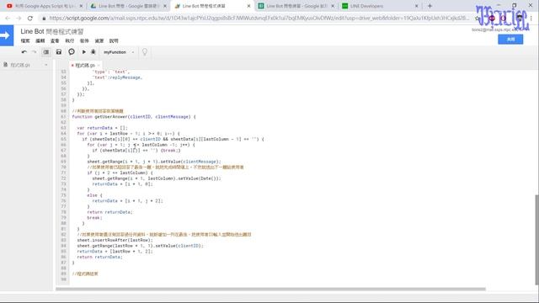Click the 'return returnData;' line at line 86

99,257
